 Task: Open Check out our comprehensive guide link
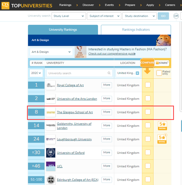pos(112,54)
